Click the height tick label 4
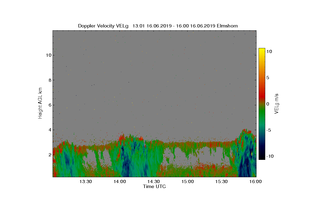 (49, 130)
